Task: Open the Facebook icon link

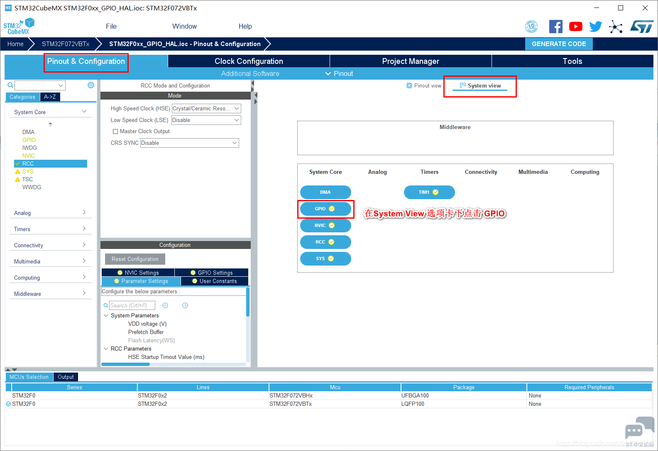Action: pyautogui.click(x=556, y=27)
